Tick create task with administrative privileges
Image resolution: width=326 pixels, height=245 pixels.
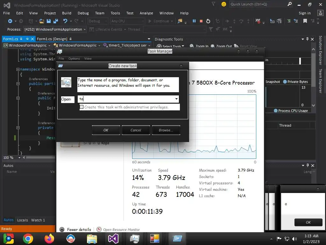[82, 107]
